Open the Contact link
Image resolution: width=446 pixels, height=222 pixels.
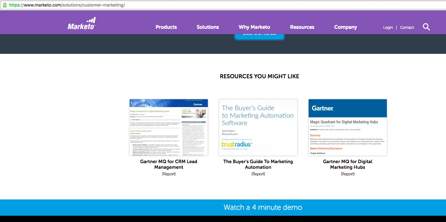click(x=407, y=28)
